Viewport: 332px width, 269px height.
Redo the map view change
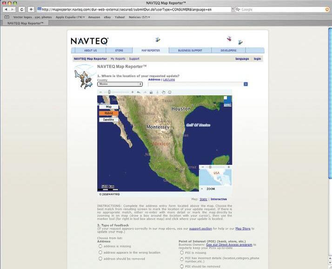pyautogui.click(x=145, y=92)
